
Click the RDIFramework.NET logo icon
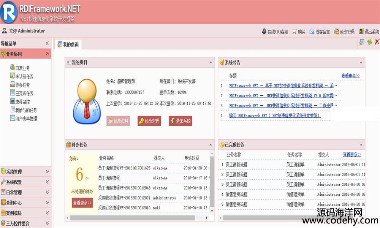pyautogui.click(x=8, y=12)
